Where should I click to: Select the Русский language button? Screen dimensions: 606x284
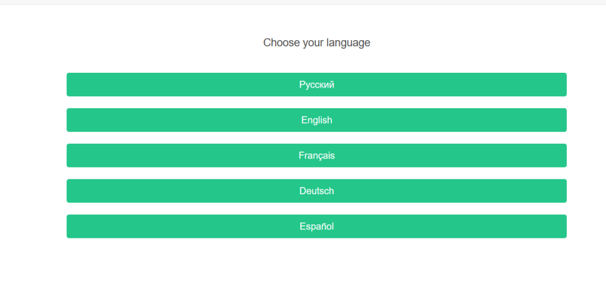317,85
